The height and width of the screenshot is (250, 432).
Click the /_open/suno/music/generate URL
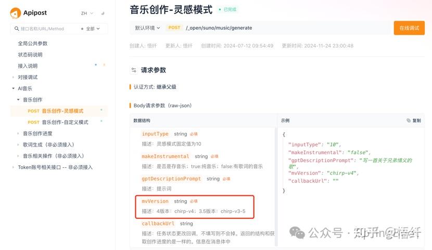(219, 28)
